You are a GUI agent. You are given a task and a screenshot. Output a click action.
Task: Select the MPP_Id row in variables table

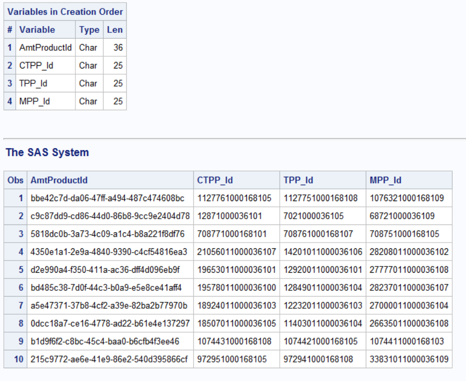point(34,101)
